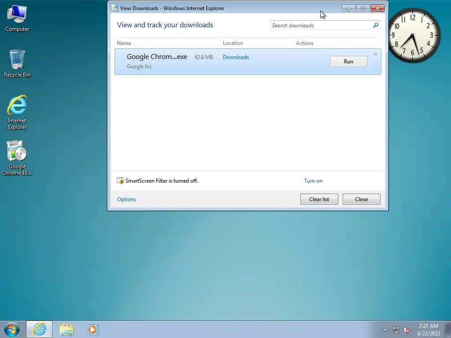Click the network status tray icon

point(396,330)
